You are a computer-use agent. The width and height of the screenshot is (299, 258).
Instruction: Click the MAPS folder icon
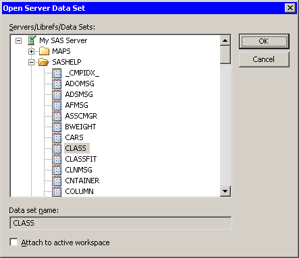[44, 51]
